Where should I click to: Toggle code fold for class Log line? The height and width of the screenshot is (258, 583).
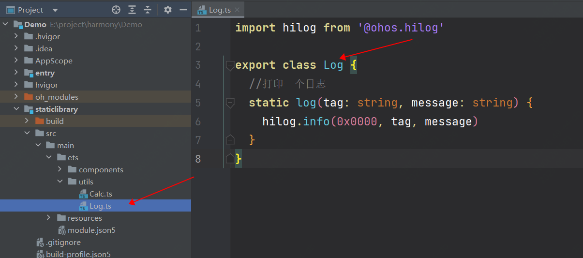point(230,65)
